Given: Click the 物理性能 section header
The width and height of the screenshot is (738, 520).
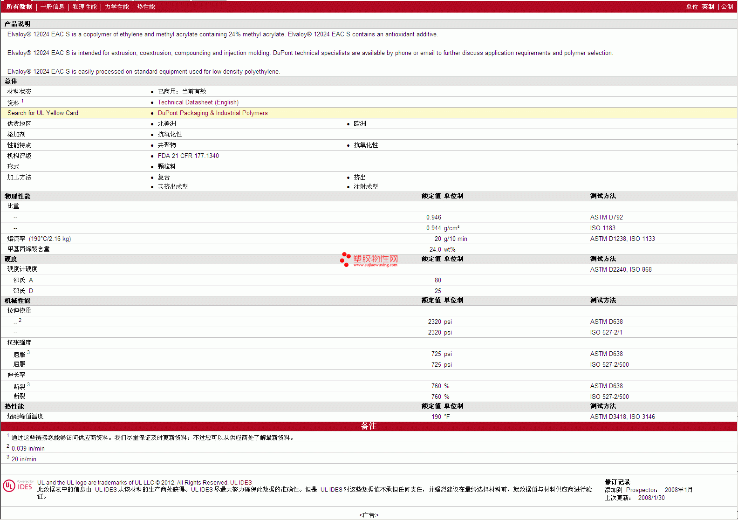Looking at the screenshot, I should click(x=18, y=196).
